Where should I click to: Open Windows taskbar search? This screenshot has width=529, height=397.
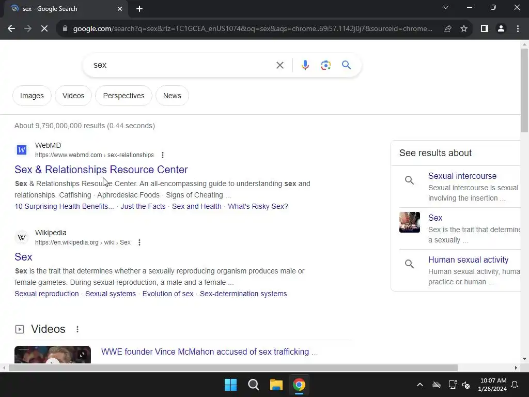[x=253, y=385]
